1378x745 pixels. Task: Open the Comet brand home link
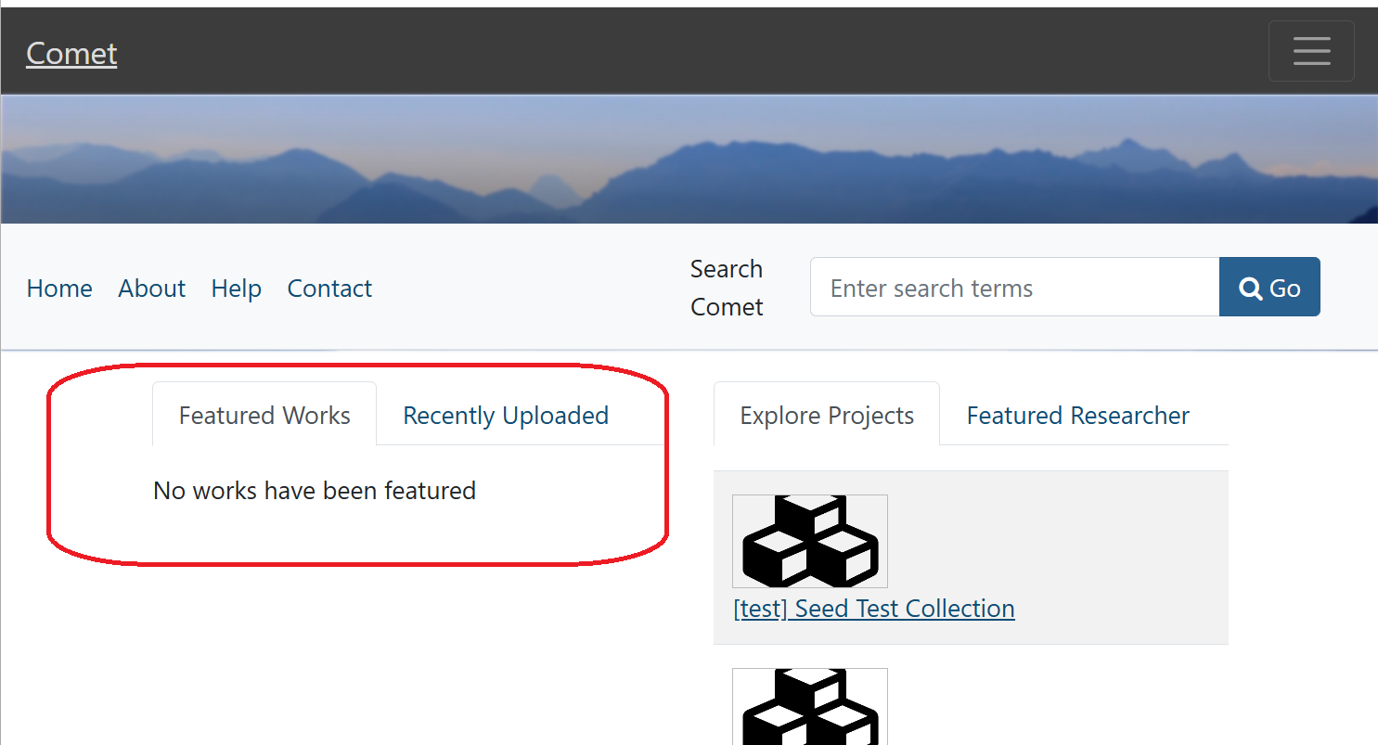coord(71,54)
